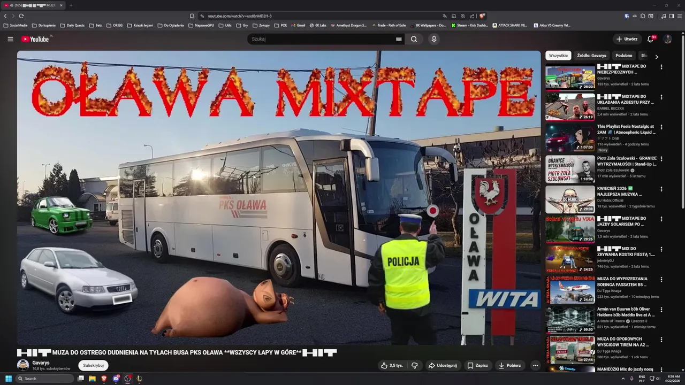The width and height of the screenshot is (685, 385).
Task: Click the OŁAWA MIXTAPE video player
Action: coord(279,198)
